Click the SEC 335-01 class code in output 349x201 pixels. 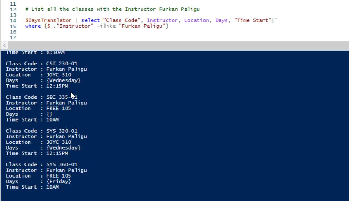point(62,97)
